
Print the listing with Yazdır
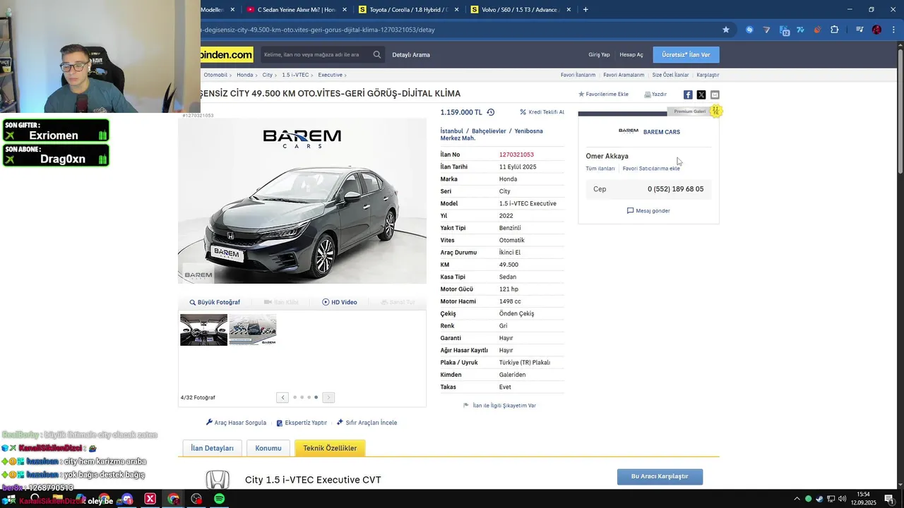pos(655,94)
